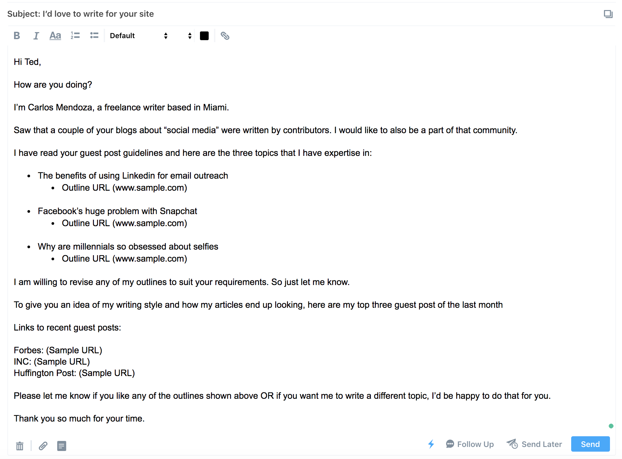The width and height of the screenshot is (622, 459).
Task: Open the Aa text style options
Action: point(55,35)
